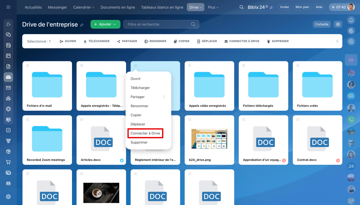Click TÉLÉCHARGER in the selection toolbar
360x205 pixels.
tap(96, 41)
